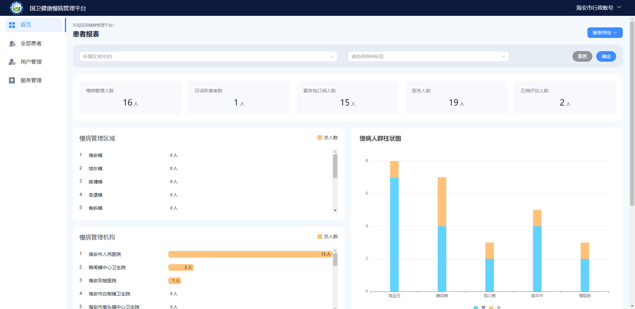Click the 服务管理 bookmark icon
The image size is (635, 309).
(12, 80)
